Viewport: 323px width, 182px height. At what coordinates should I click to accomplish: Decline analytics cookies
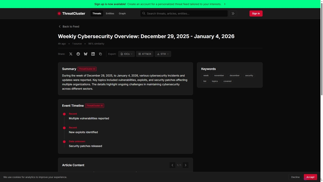tap(295, 177)
